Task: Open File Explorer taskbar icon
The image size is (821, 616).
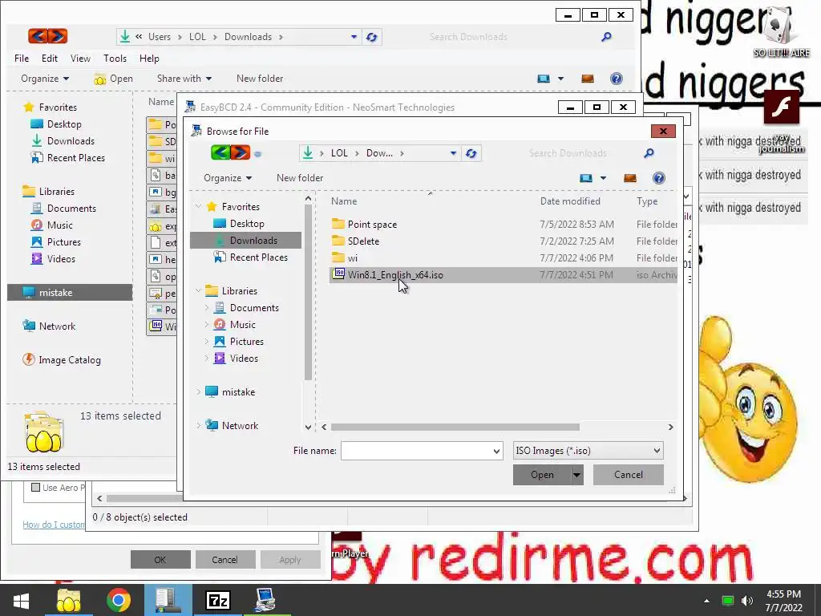Action: (x=69, y=600)
